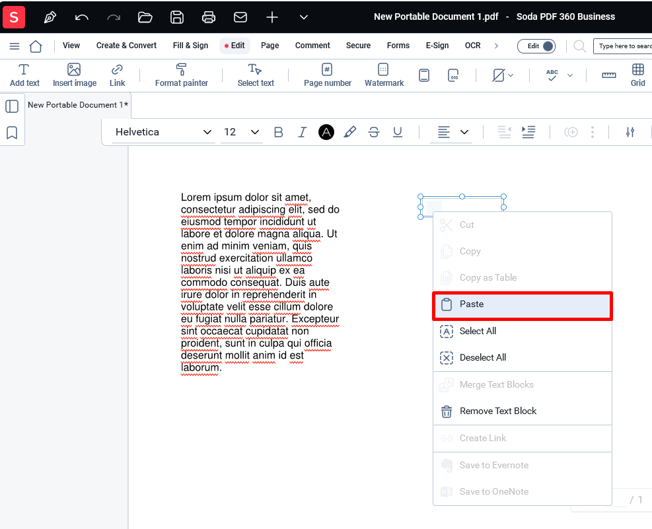Expand the spell check dropdown arrow
This screenshot has height=529, width=652.
tap(570, 76)
